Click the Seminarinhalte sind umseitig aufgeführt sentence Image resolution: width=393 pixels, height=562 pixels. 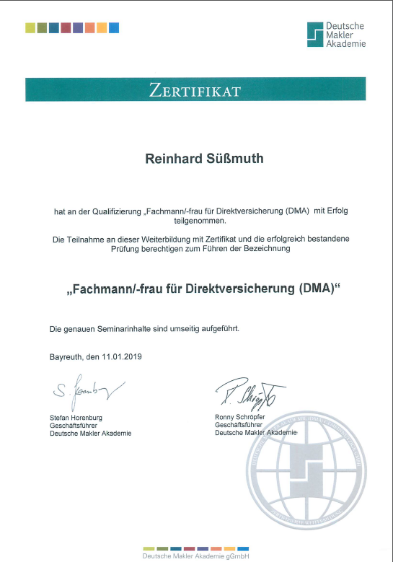click(144, 329)
